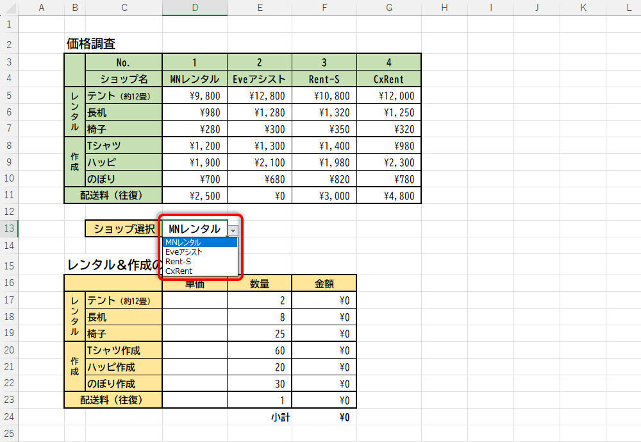Select the empty 単価 cell for 長机
Viewport: 641px width, 442px height.
195,317
